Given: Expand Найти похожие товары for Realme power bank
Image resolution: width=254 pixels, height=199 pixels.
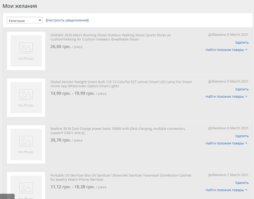Looking at the screenshot, I should [226, 143].
